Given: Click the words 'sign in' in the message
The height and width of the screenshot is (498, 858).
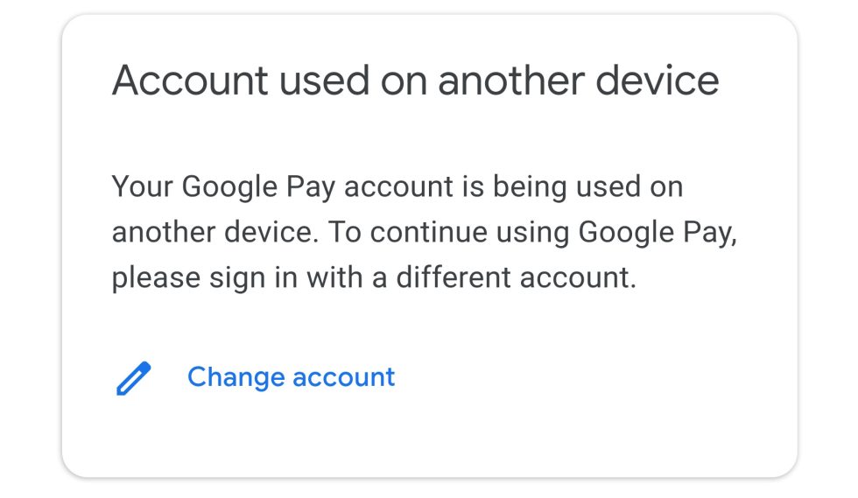Looking at the screenshot, I should tap(253, 278).
